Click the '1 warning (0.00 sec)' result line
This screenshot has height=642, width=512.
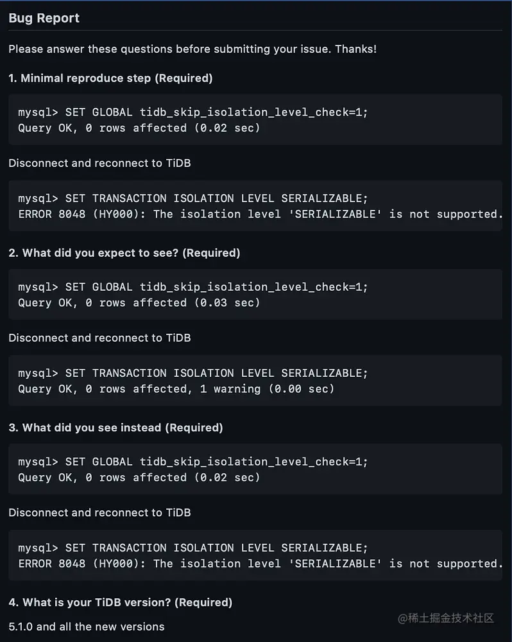click(176, 388)
